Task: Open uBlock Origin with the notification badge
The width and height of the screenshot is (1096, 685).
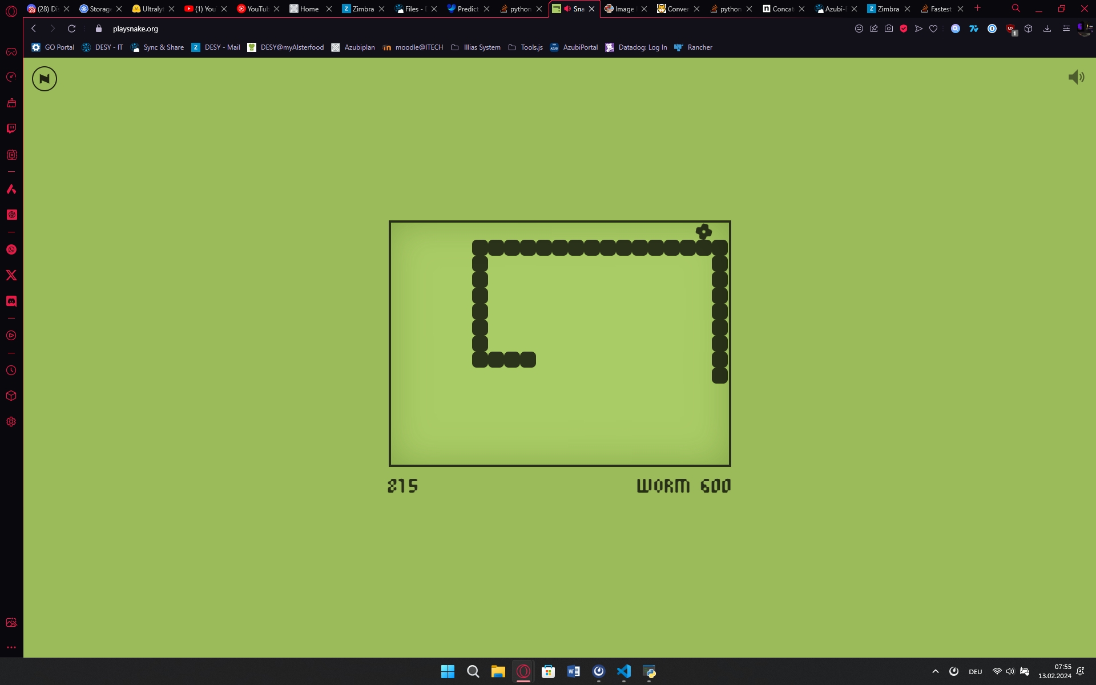Action: (x=1010, y=29)
